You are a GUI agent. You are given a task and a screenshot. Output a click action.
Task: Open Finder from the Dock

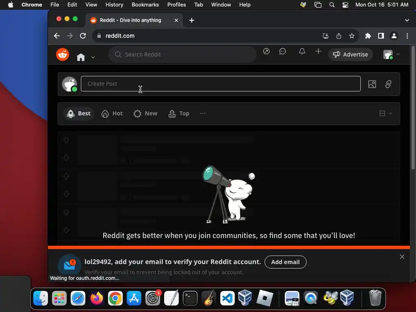coord(41,298)
